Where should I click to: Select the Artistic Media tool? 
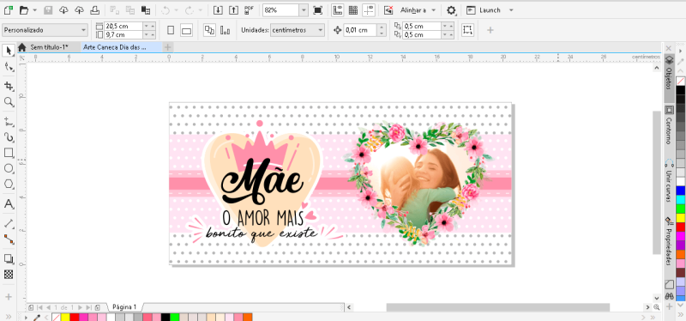click(x=9, y=137)
